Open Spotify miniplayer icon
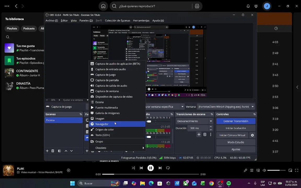Screen dimensions: 301x188 [x=290, y=170]
